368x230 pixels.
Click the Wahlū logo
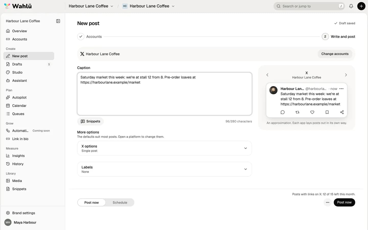18,6
